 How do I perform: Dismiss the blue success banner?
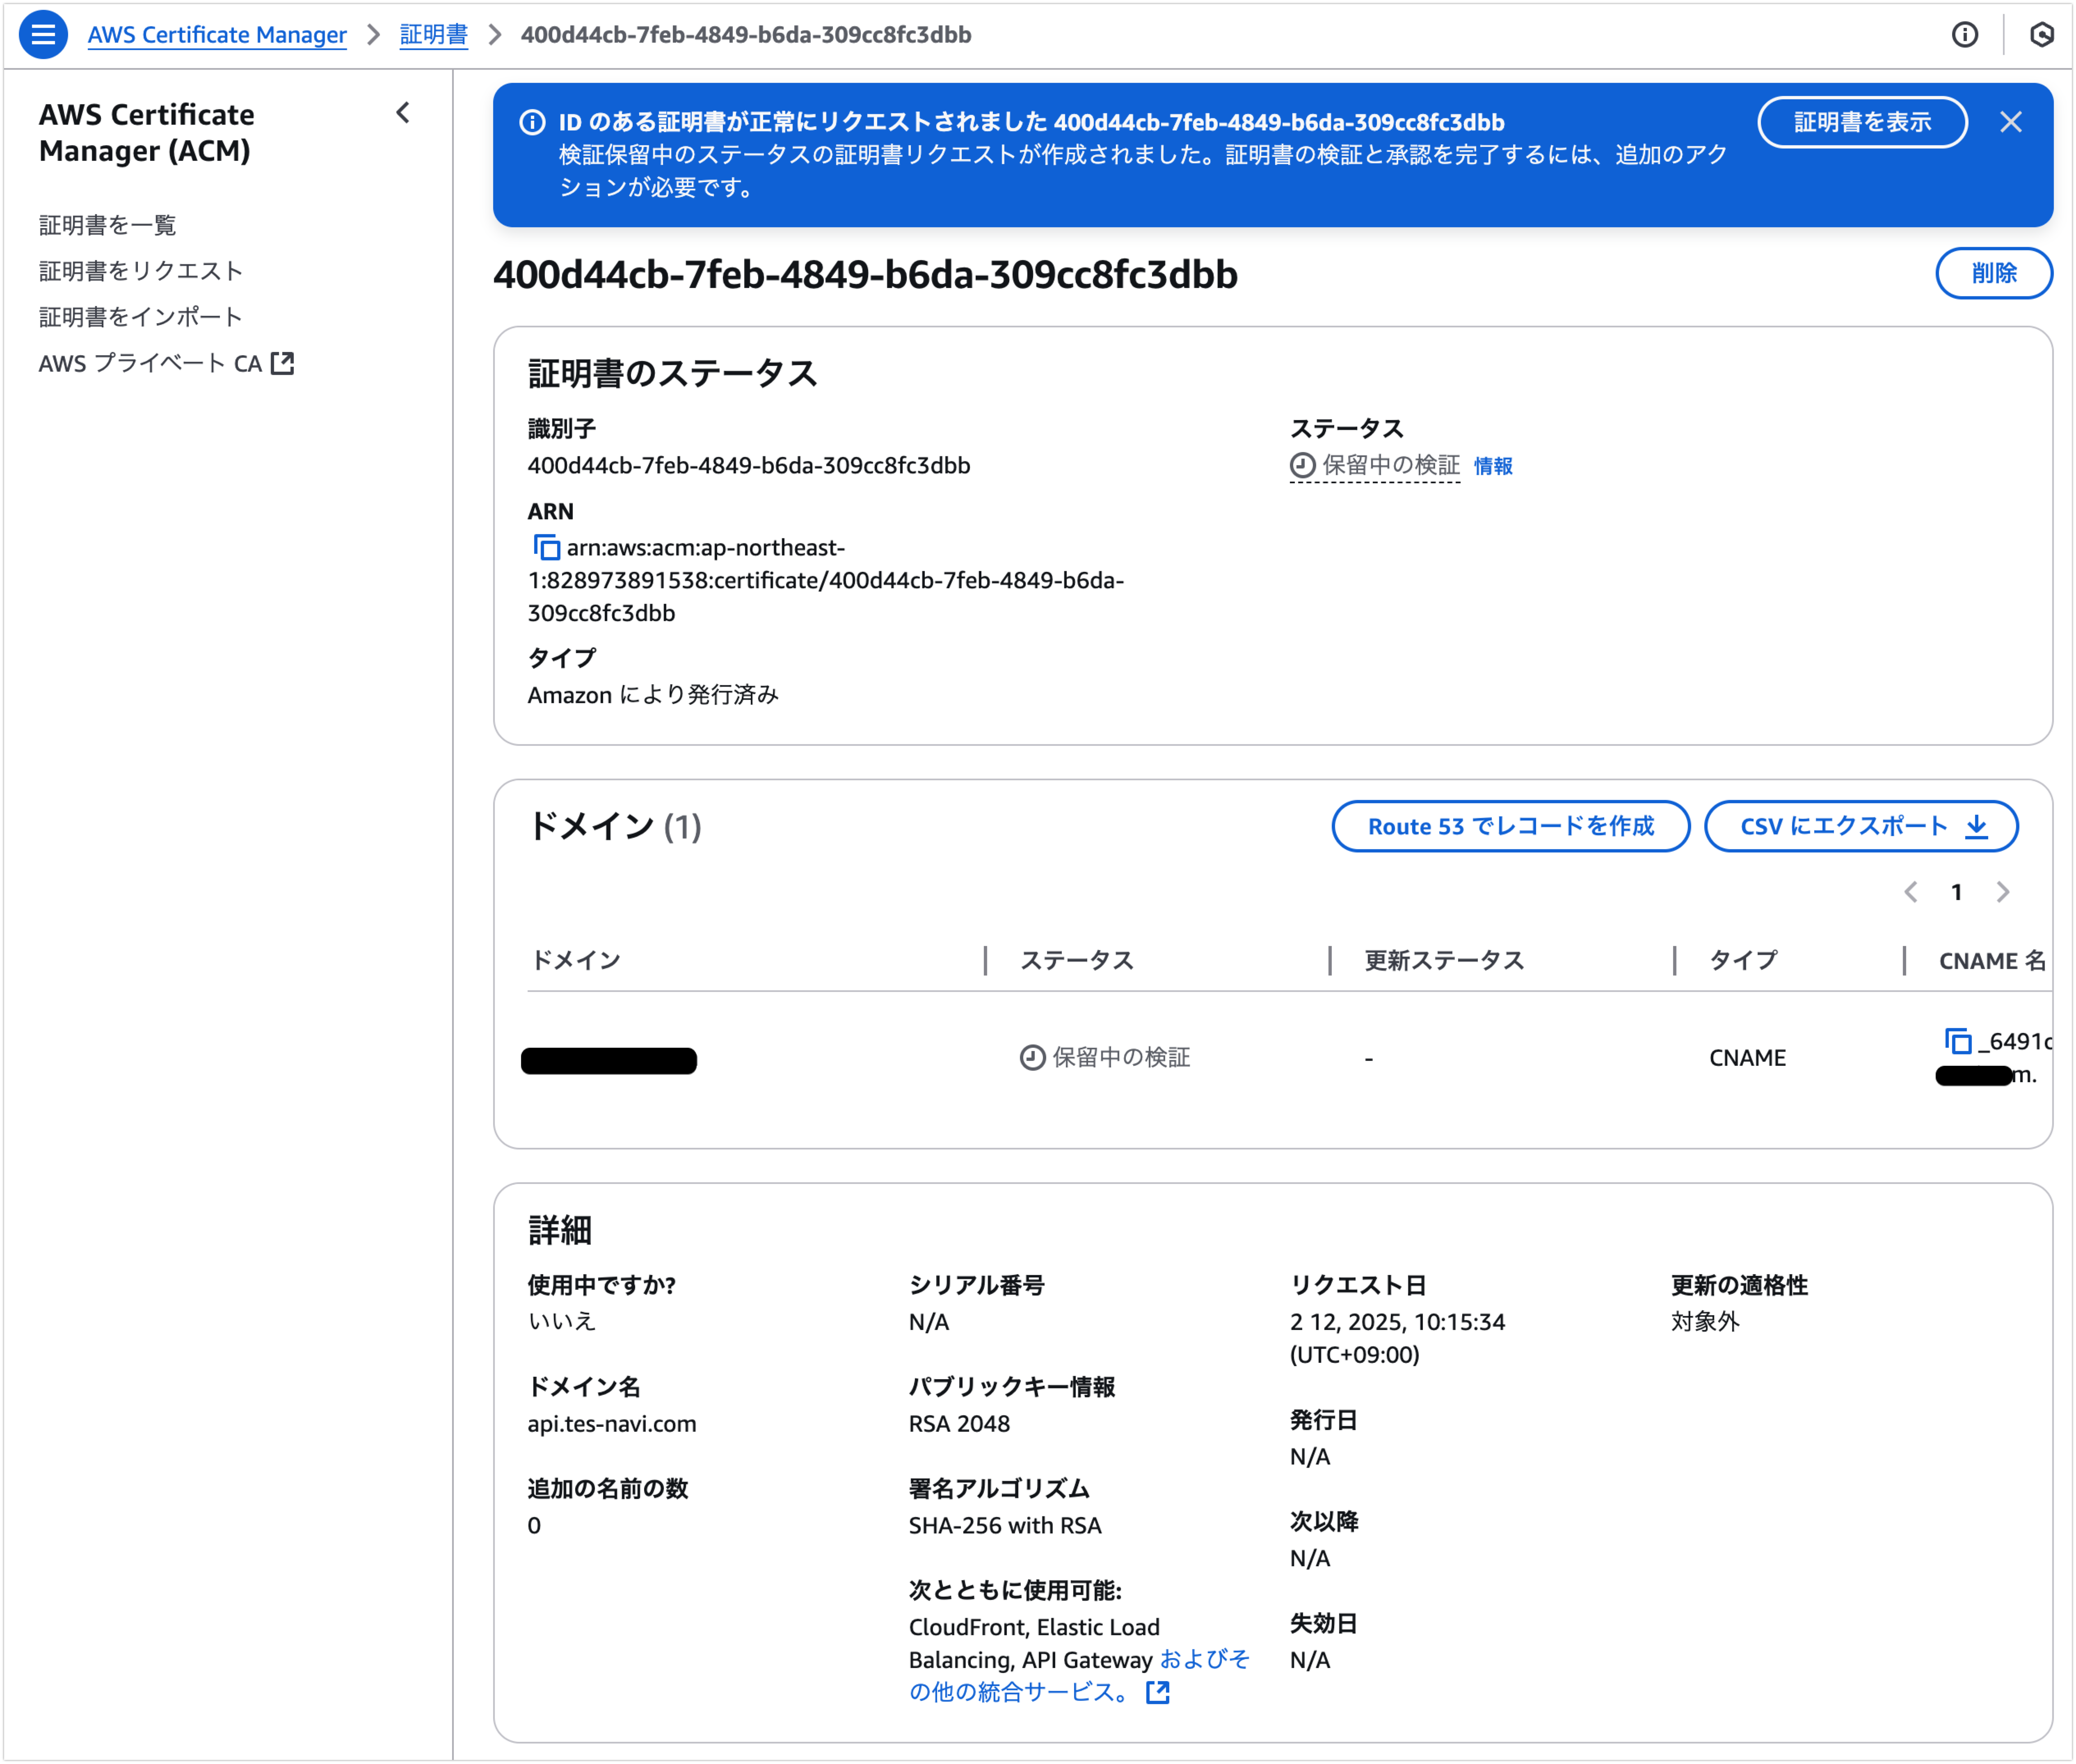[2010, 122]
